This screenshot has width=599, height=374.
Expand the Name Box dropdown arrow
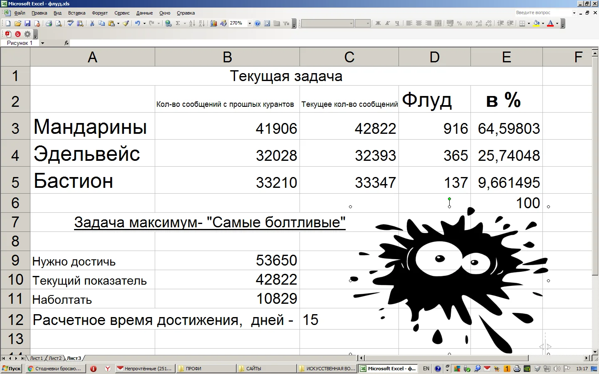(42, 43)
